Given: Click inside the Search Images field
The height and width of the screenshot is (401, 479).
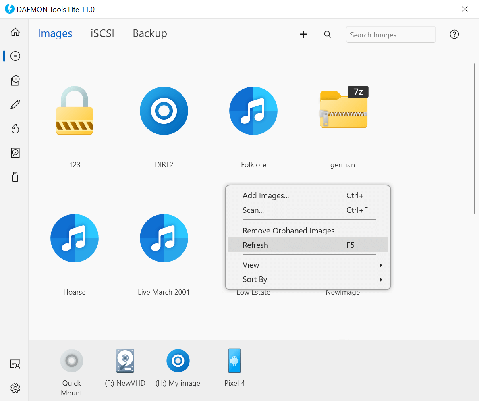Looking at the screenshot, I should click(390, 34).
